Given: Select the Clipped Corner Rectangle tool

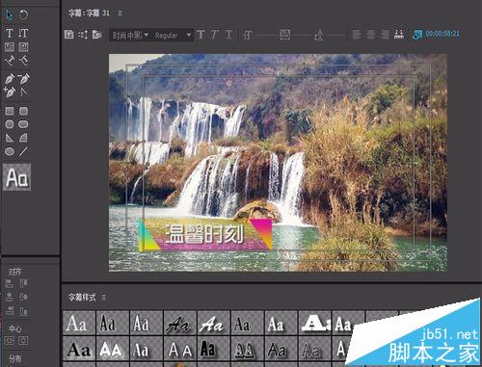Looking at the screenshot, I should click(x=10, y=124).
